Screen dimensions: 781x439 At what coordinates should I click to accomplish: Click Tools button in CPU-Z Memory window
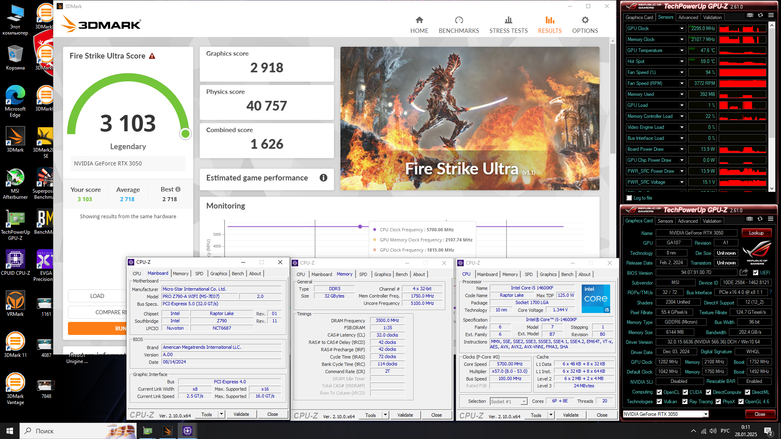[370, 415]
